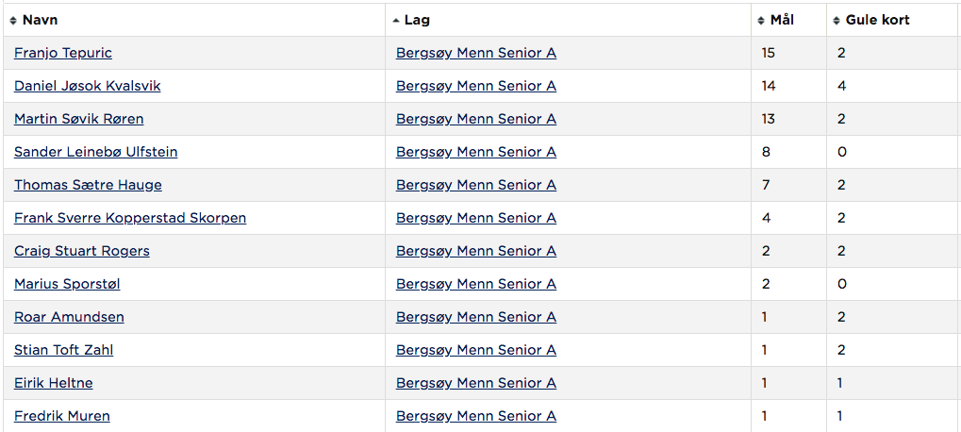This screenshot has width=961, height=432.
Task: Click the Lag column sort arrow
Action: (x=396, y=21)
